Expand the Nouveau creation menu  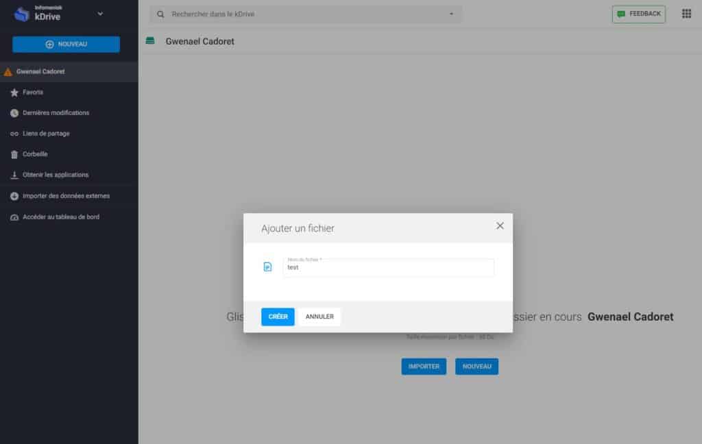click(x=66, y=44)
